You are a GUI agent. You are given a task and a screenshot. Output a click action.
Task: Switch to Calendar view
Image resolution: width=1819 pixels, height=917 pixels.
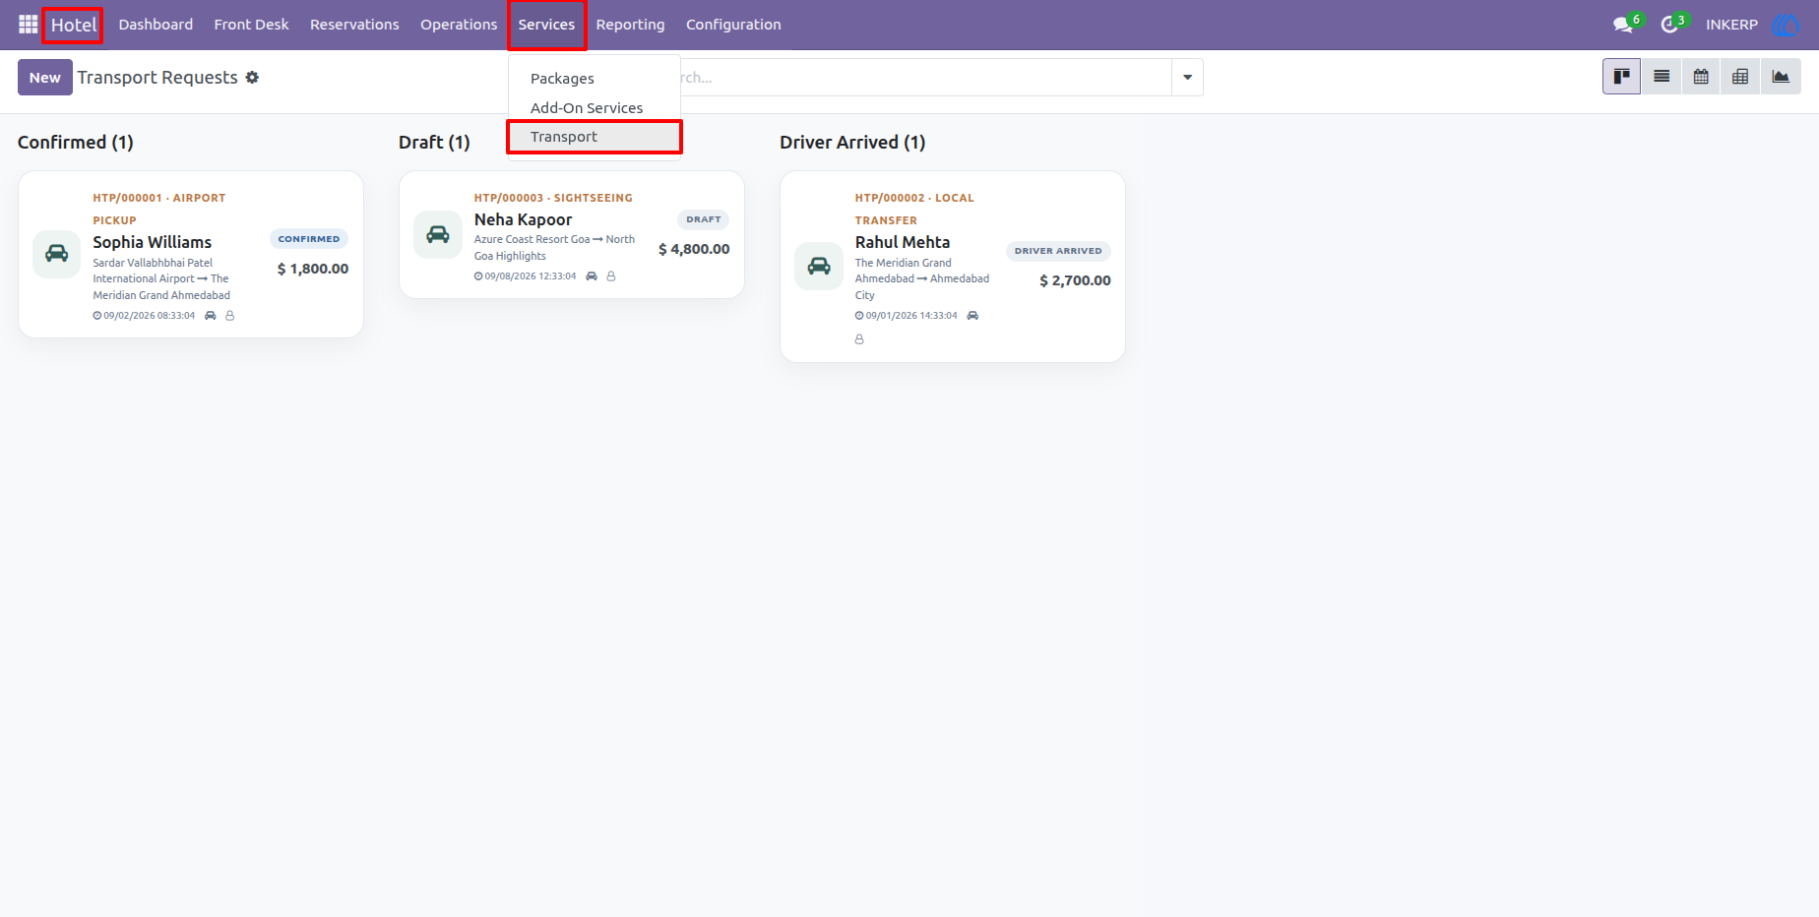pyautogui.click(x=1701, y=77)
